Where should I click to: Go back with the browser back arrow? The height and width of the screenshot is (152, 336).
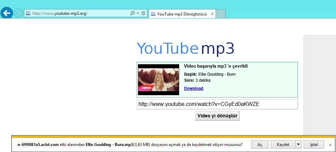(x=7, y=13)
